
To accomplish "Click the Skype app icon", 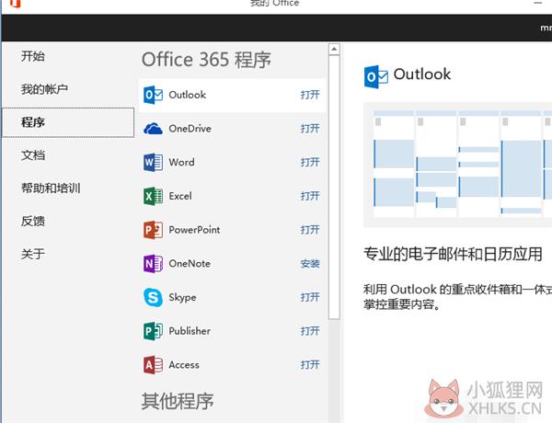I will pos(153,297).
